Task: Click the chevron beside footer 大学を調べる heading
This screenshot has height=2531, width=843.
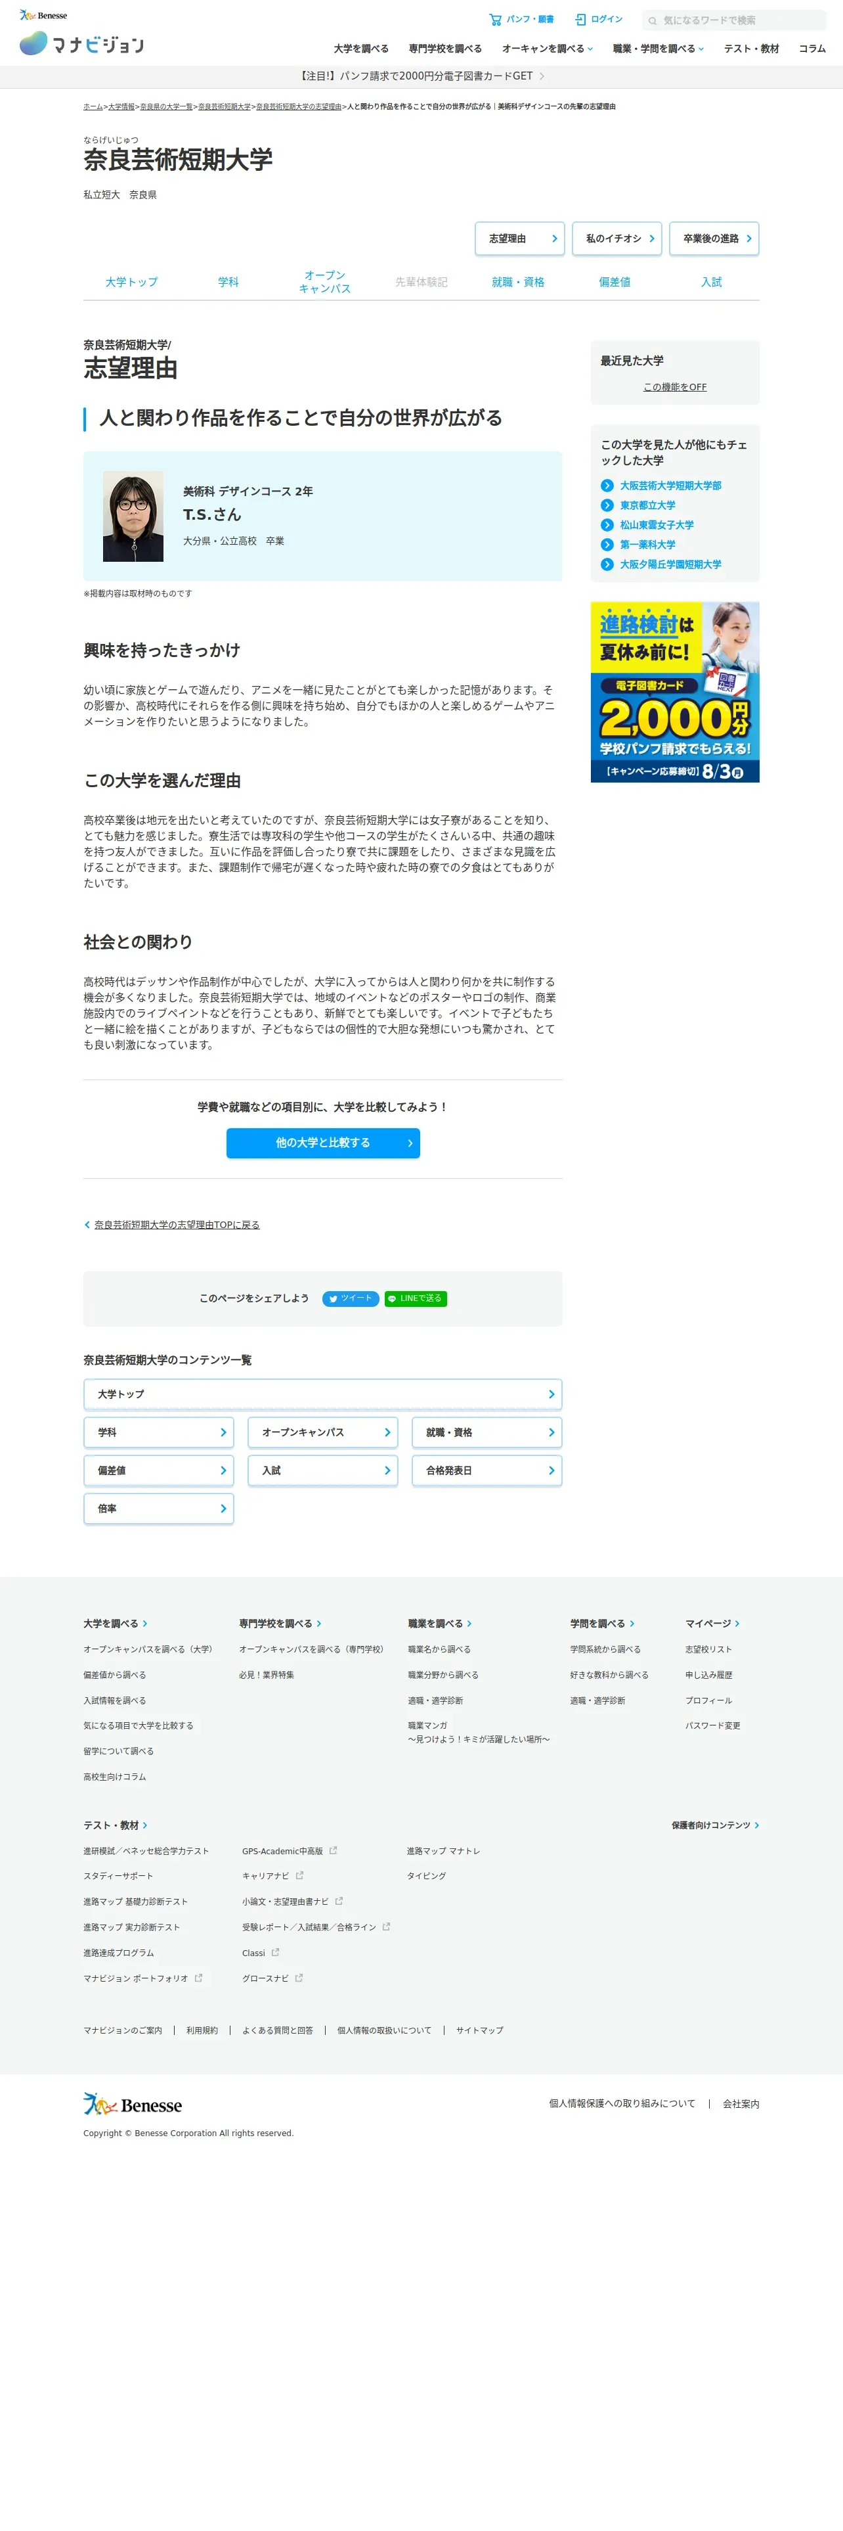Action: coord(145,1624)
